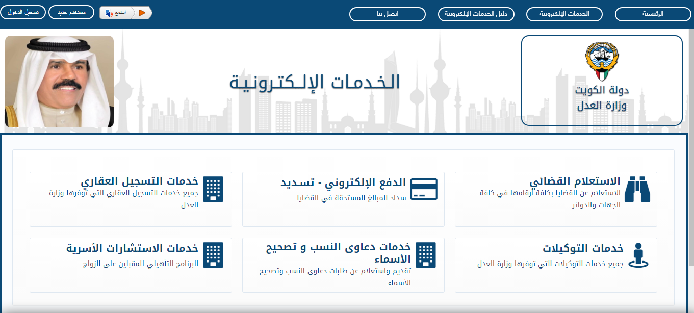Click the orange play arrow in listen widget
This screenshot has width=694, height=313.
tap(142, 13)
